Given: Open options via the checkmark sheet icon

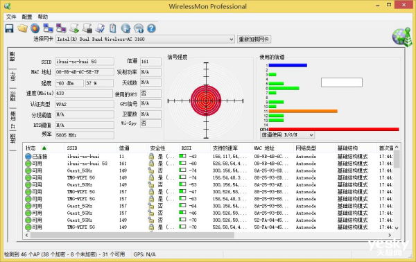Looking at the screenshot, I should (100, 28).
